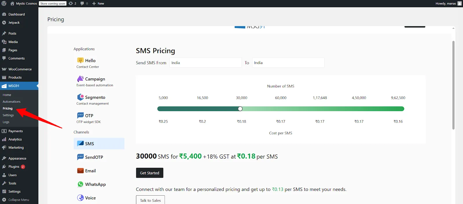Select the Segmento contact management icon
The image size is (463, 204).
pos(80,97)
